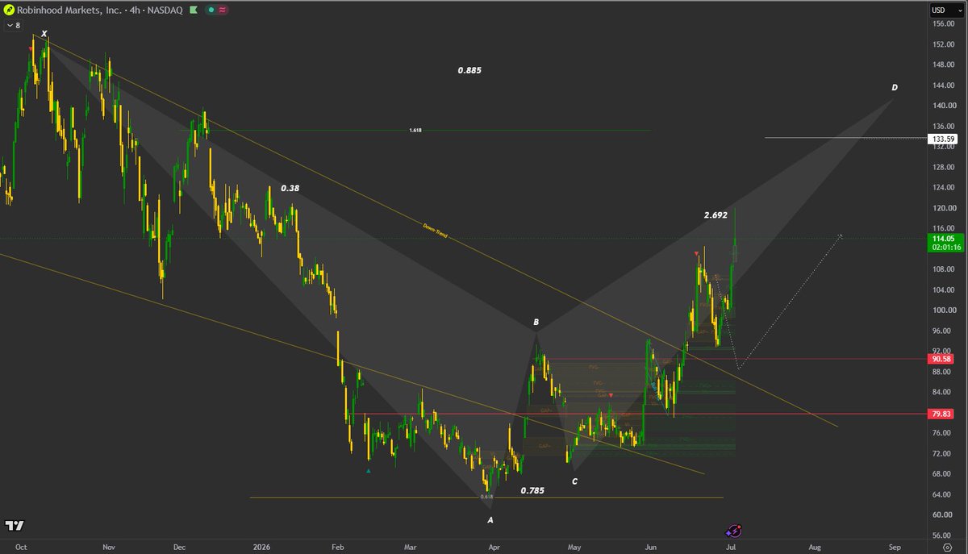Click the red down-arrow marker near October high
This screenshot has width=968, height=554.
(x=31, y=48)
